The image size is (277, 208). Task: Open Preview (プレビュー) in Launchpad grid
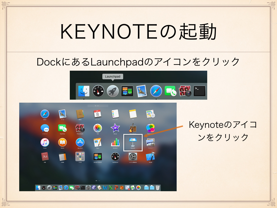pyautogui.click(x=150, y=142)
